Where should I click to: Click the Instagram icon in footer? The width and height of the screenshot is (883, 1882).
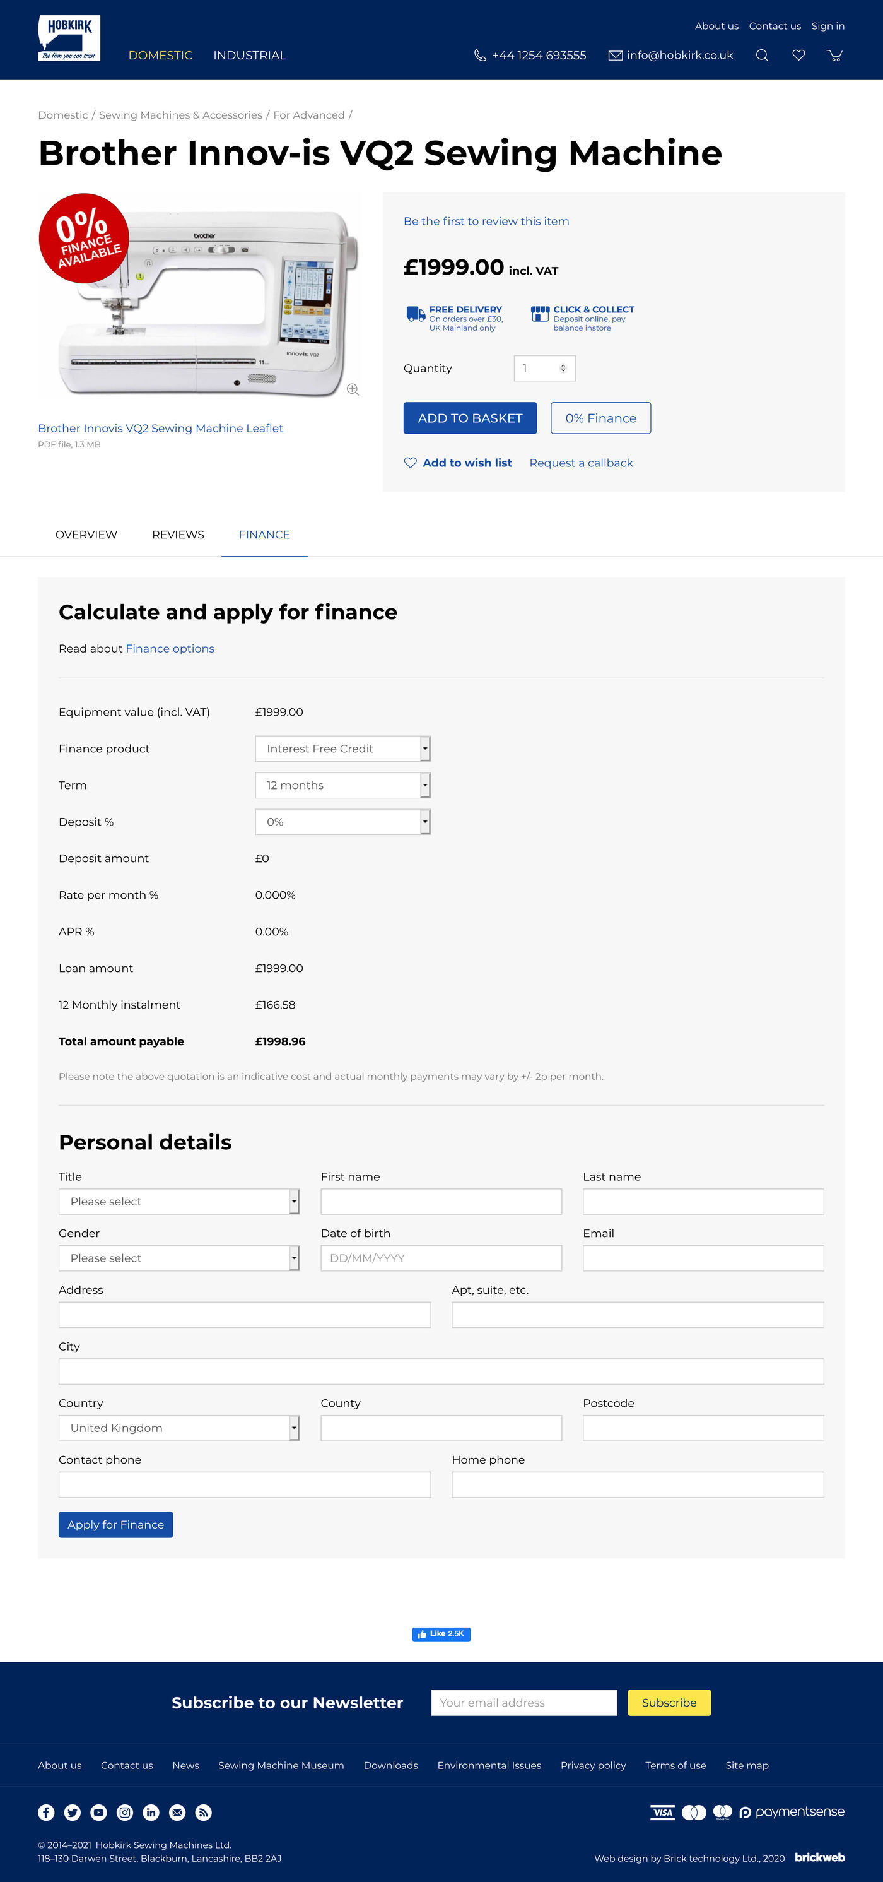pyautogui.click(x=125, y=1812)
